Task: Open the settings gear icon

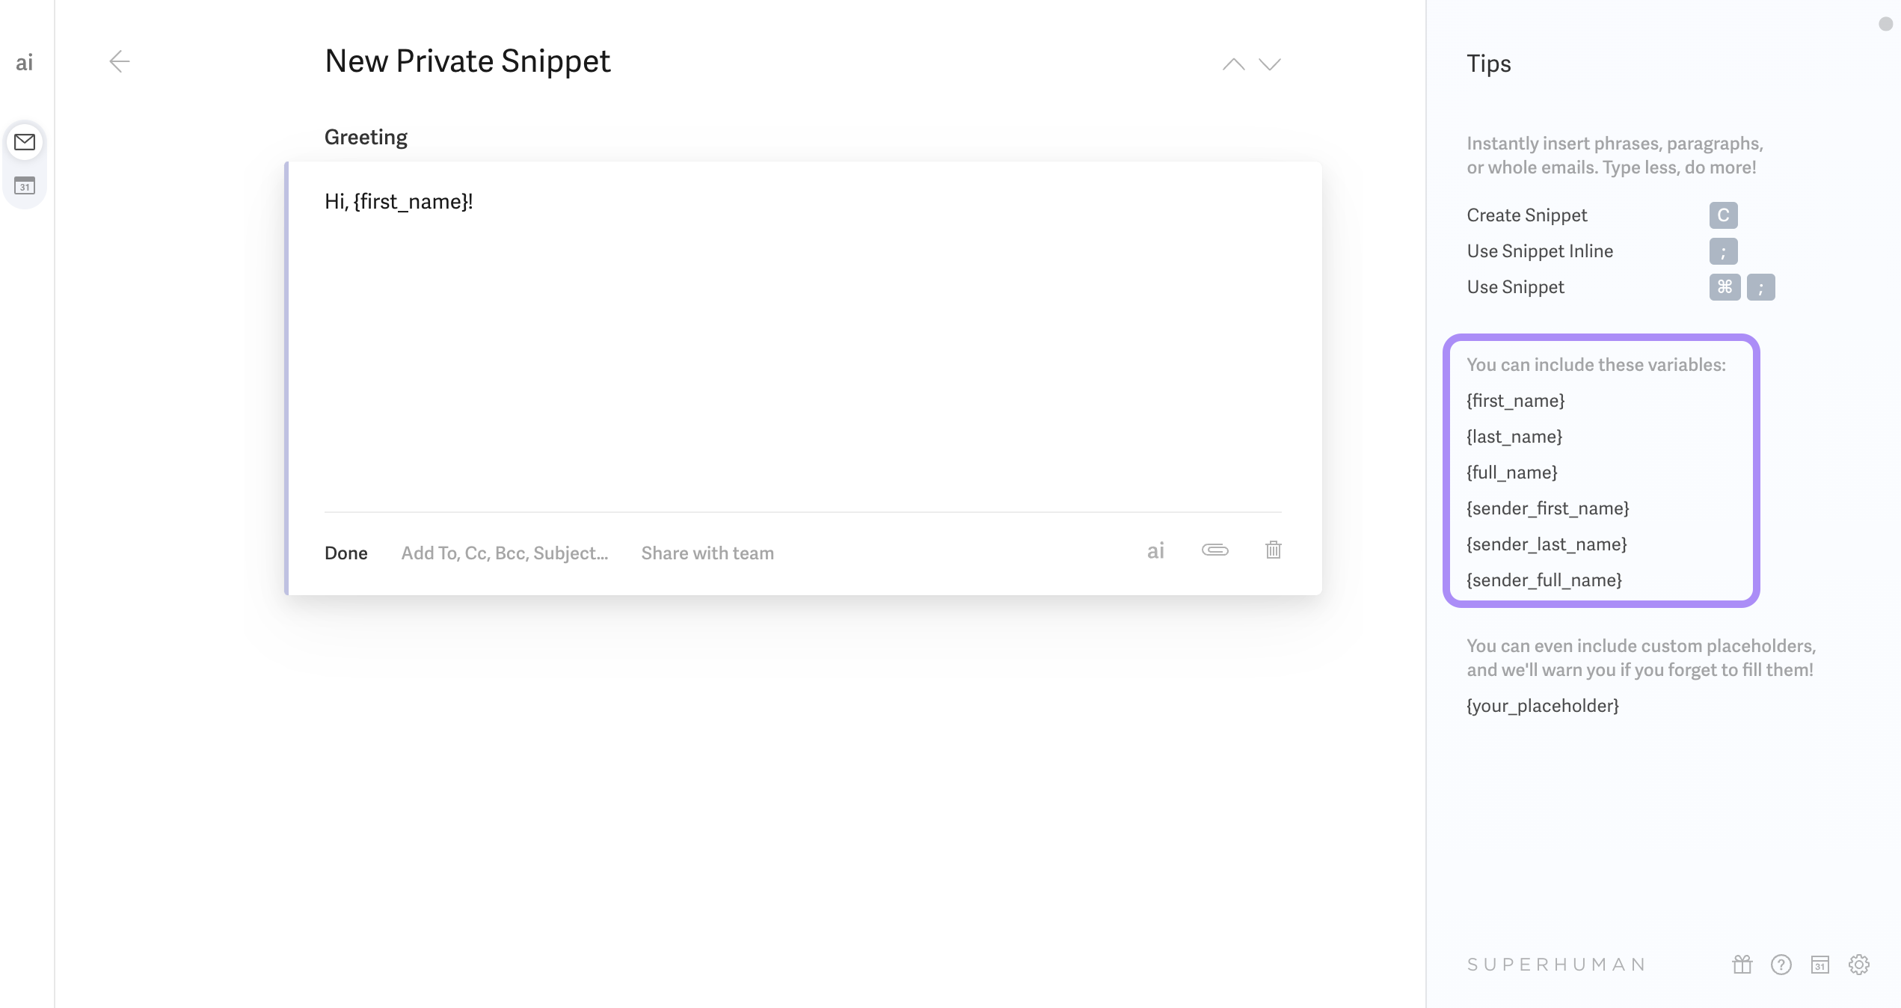Action: pos(1859,965)
